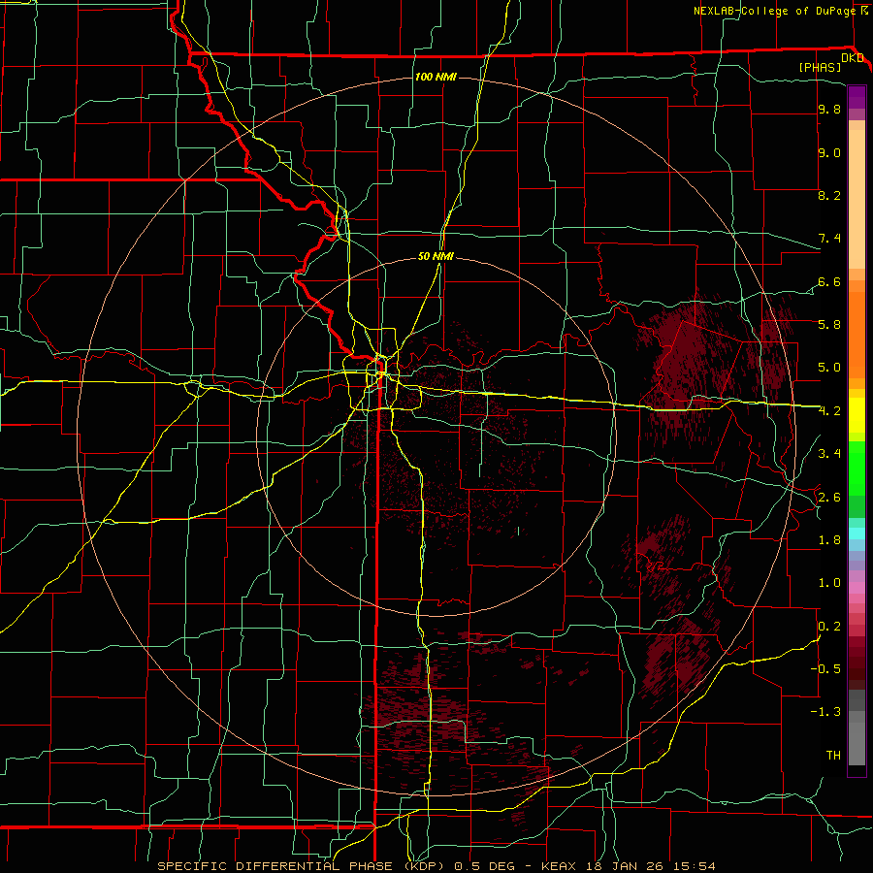
Task: Click the 100 NMI range ring label
Action: (436, 77)
